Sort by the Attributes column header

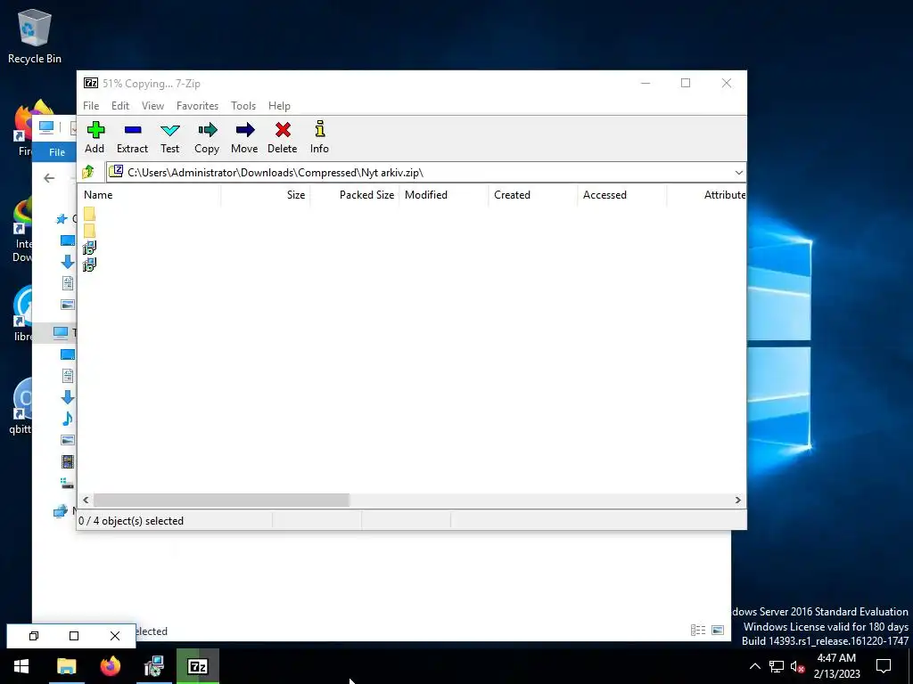[706, 195]
